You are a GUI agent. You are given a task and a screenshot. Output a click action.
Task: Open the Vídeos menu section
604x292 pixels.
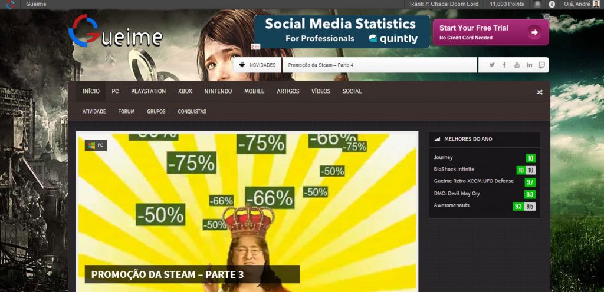click(321, 91)
